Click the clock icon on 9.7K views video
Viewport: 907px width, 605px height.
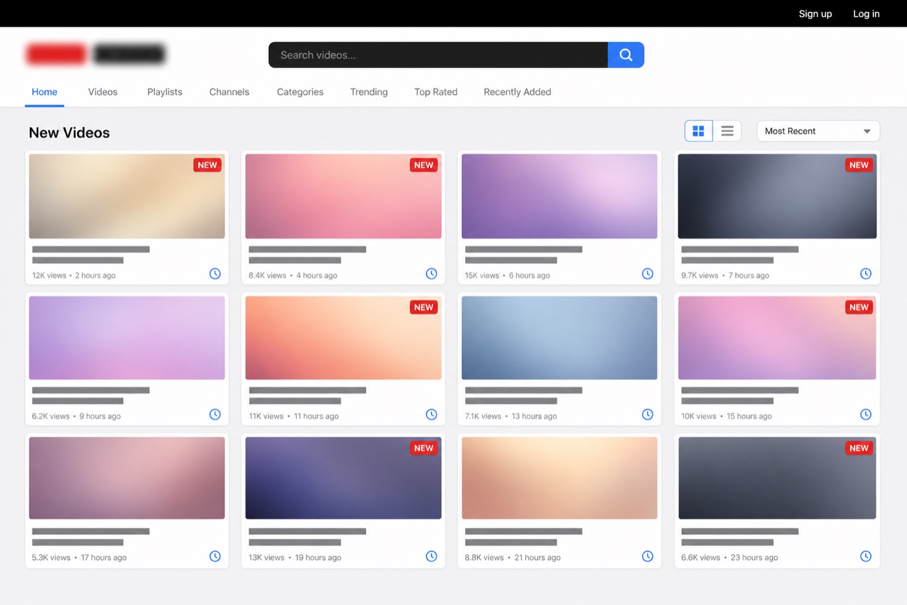[x=866, y=274]
